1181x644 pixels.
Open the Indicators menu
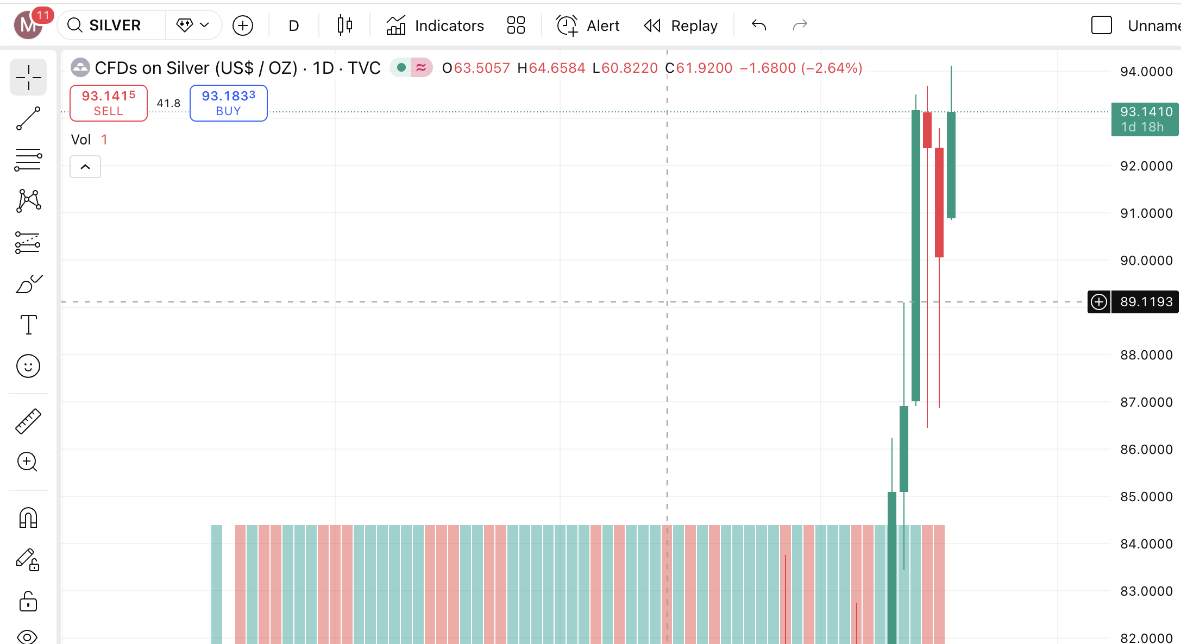435,26
